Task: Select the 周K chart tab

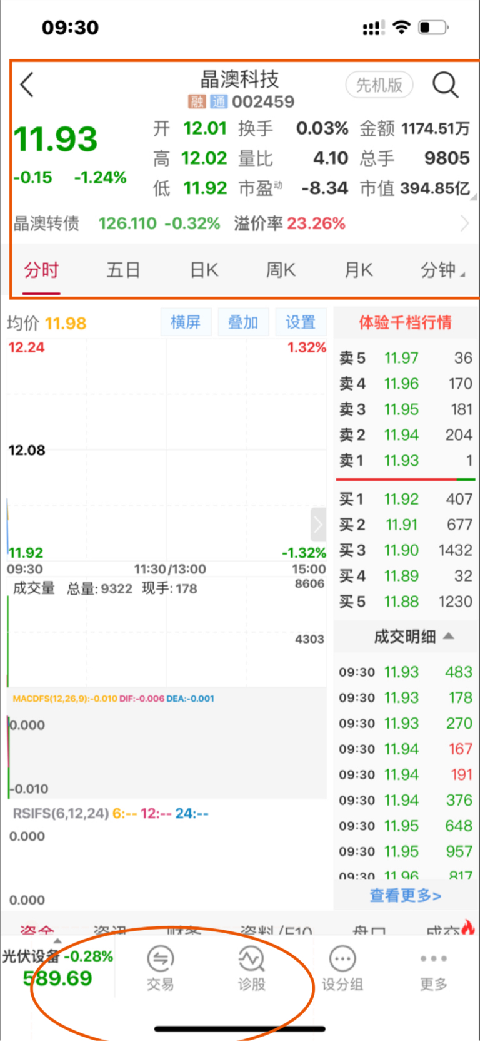Action: (x=281, y=270)
